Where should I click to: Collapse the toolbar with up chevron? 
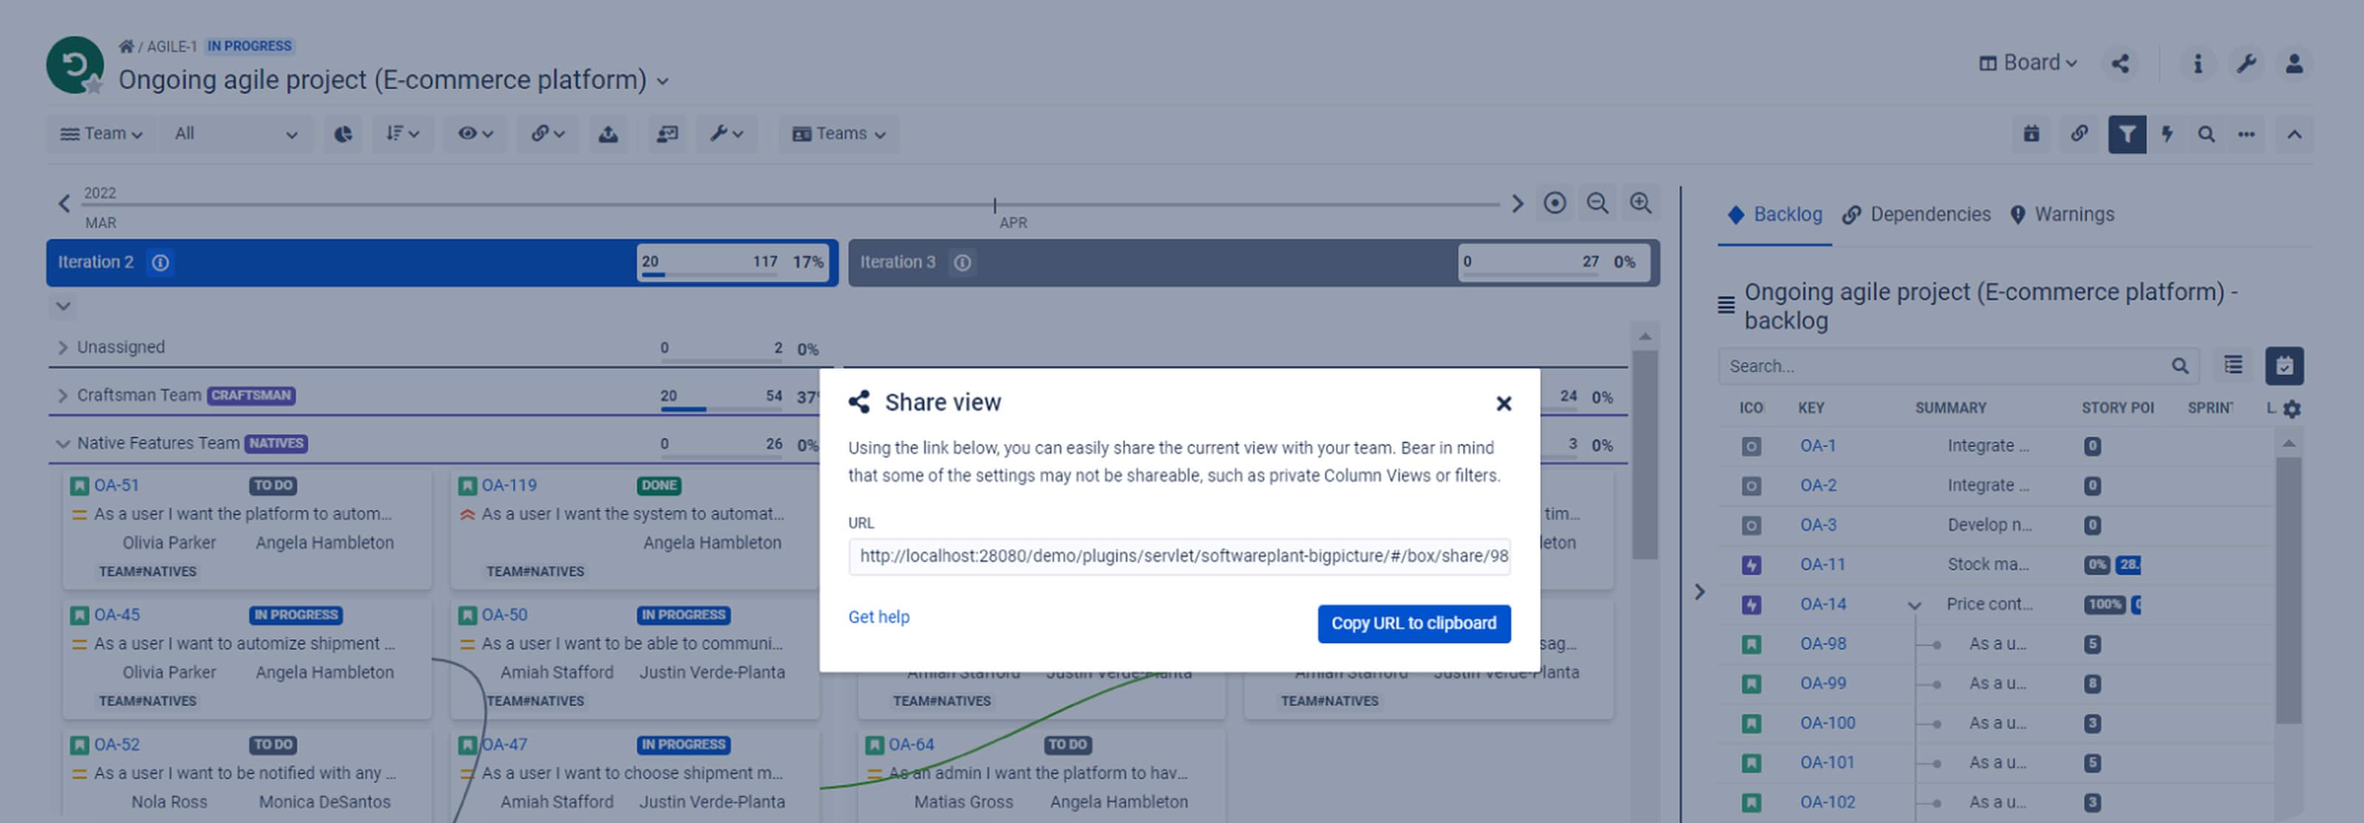(2293, 134)
